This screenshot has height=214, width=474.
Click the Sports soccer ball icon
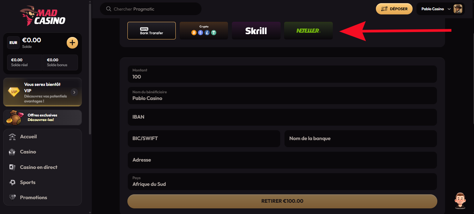[x=13, y=182]
